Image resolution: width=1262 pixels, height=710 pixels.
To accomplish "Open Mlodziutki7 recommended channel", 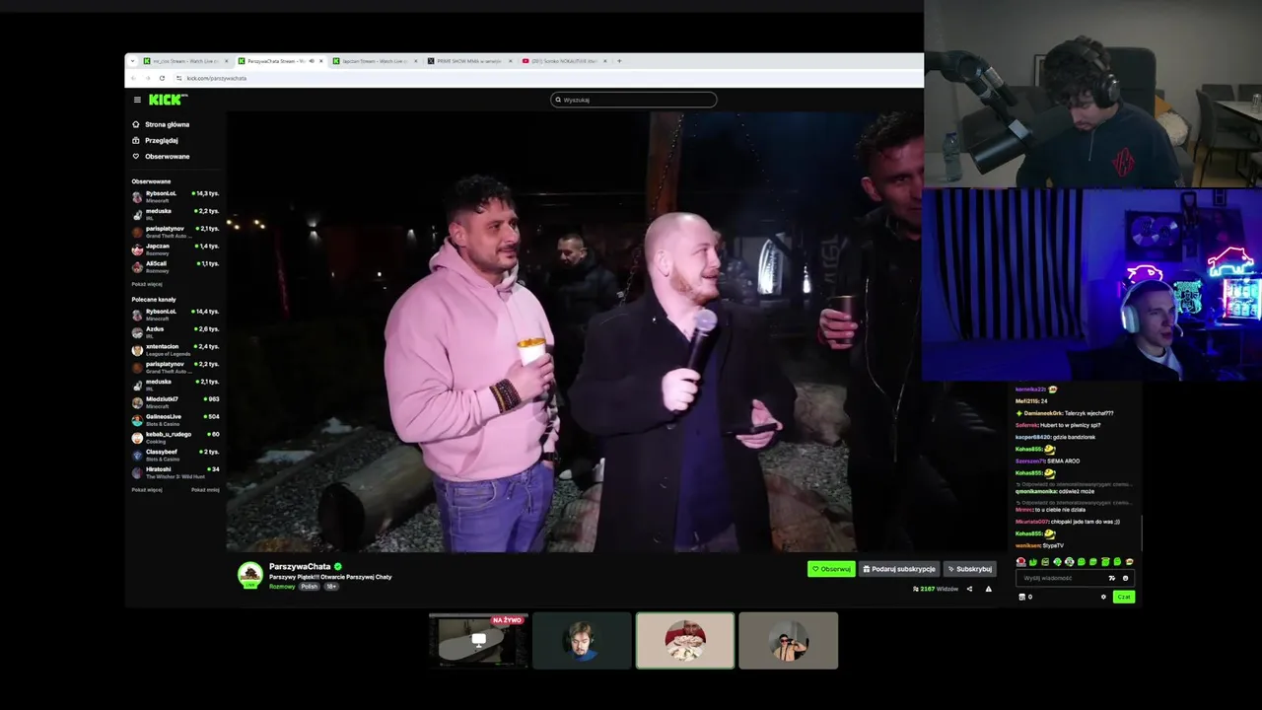I will pyautogui.click(x=175, y=401).
